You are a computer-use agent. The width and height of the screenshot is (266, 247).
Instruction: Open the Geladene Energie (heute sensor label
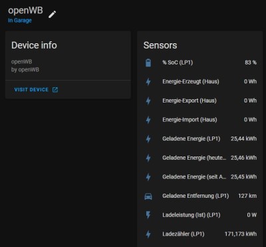pyautogui.click(x=194, y=158)
